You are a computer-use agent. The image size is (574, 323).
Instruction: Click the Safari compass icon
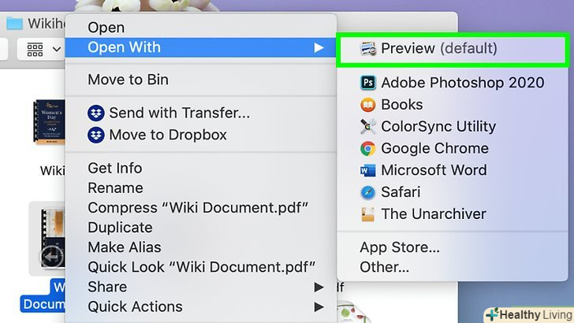[368, 192]
